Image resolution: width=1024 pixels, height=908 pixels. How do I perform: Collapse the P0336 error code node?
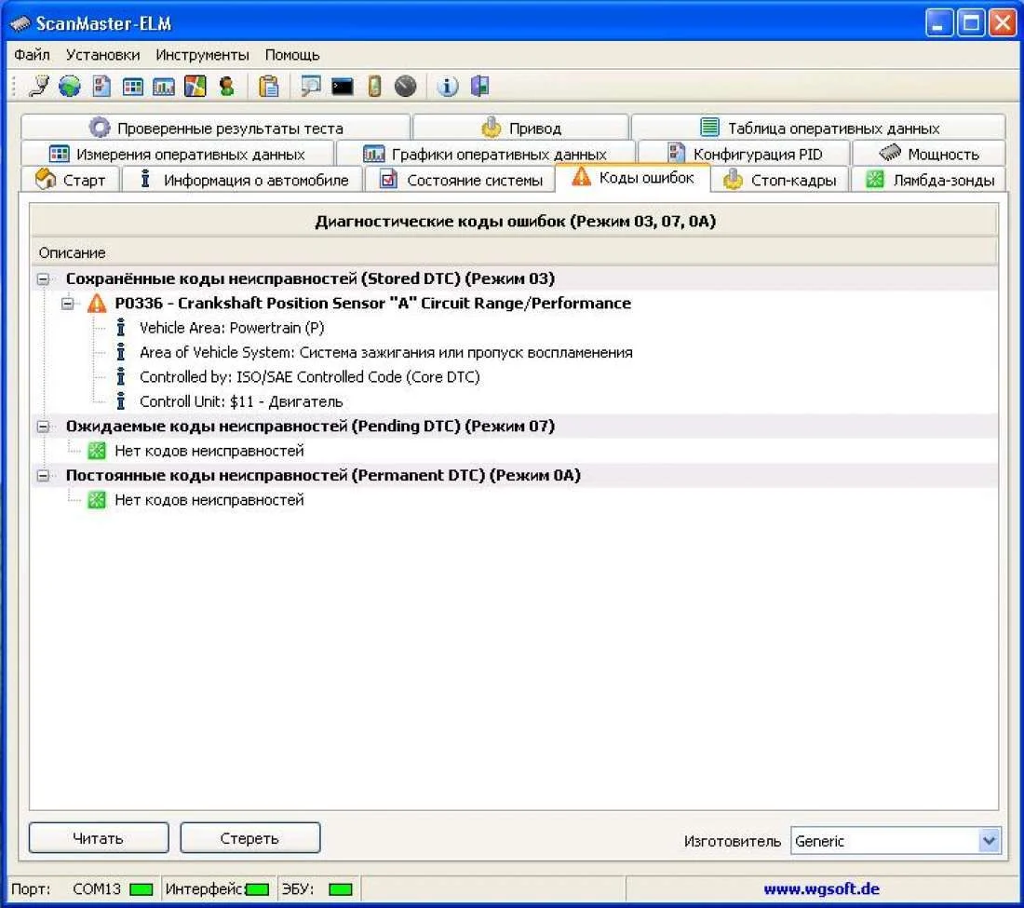[x=67, y=303]
